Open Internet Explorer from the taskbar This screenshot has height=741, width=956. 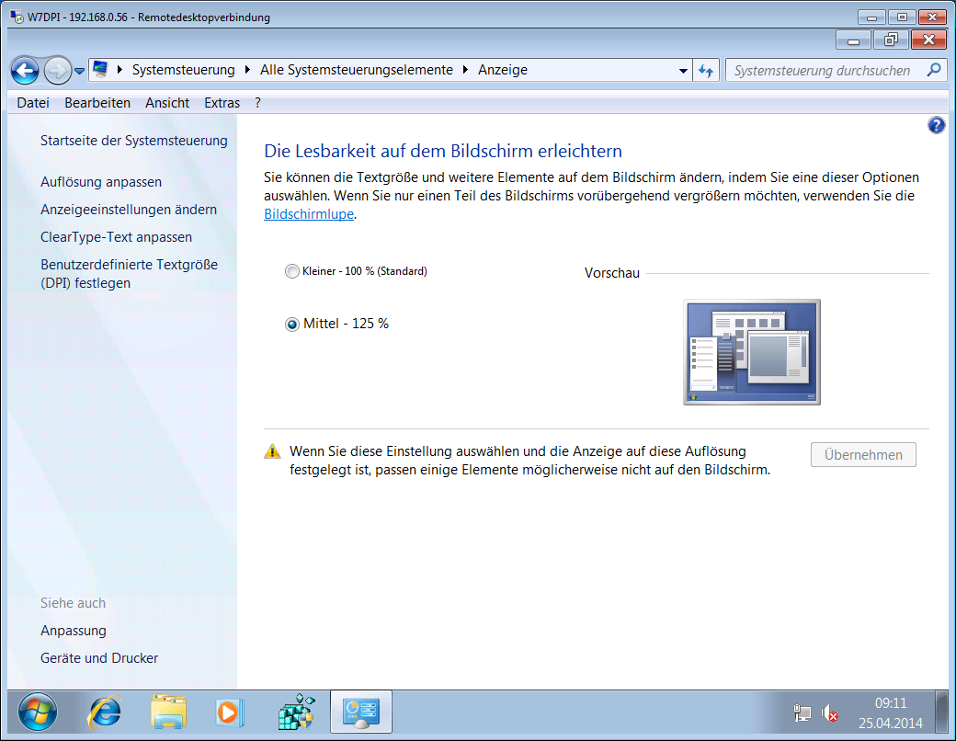(104, 712)
